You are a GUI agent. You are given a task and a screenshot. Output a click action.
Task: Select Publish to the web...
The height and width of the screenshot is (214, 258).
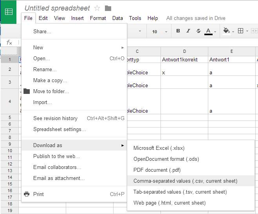[74, 156]
